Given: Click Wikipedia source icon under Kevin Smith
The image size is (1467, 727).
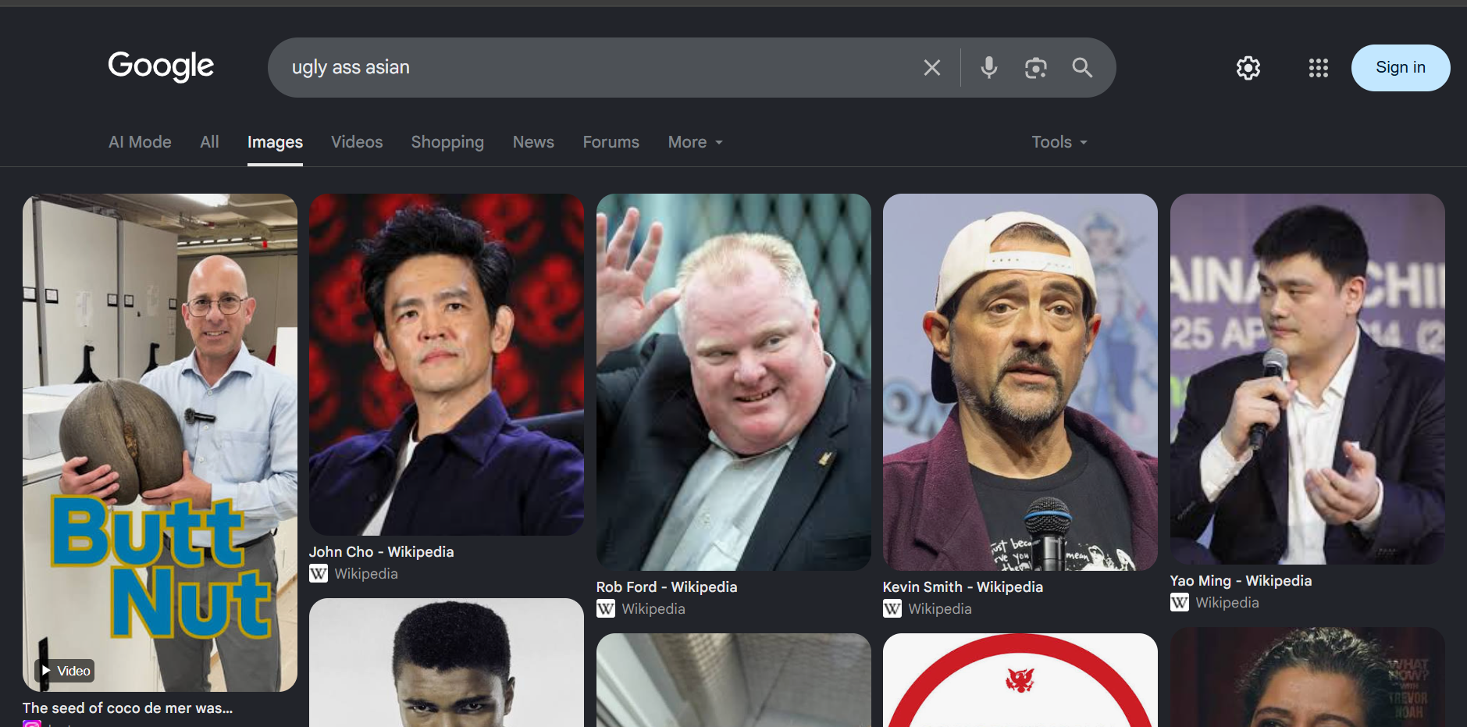Looking at the screenshot, I should [892, 609].
